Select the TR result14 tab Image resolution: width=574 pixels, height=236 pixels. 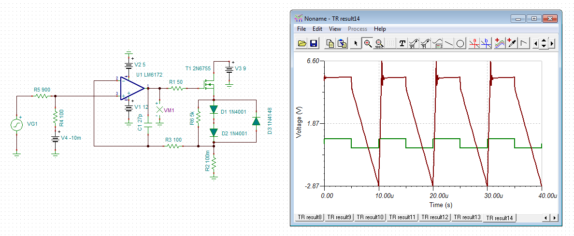[x=499, y=218]
